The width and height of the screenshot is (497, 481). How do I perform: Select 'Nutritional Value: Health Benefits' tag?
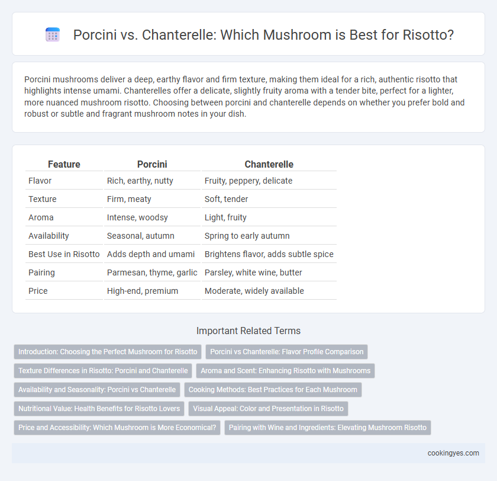point(99,409)
